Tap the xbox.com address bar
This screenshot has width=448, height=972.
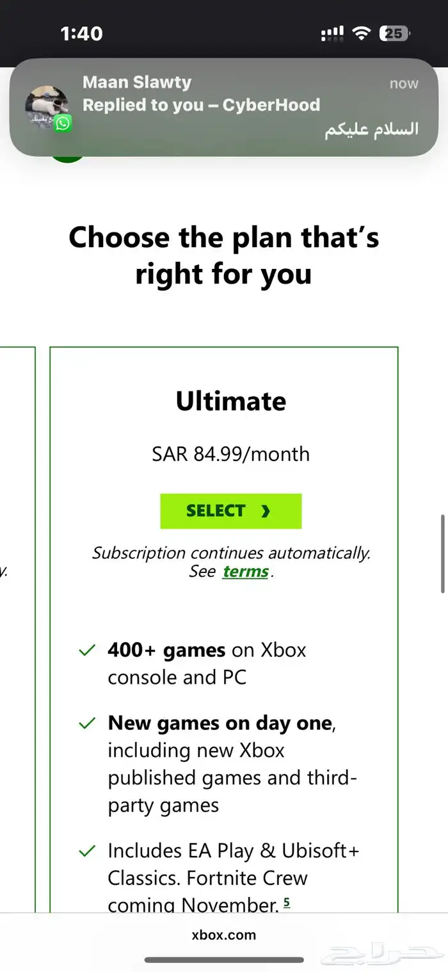[x=224, y=935]
